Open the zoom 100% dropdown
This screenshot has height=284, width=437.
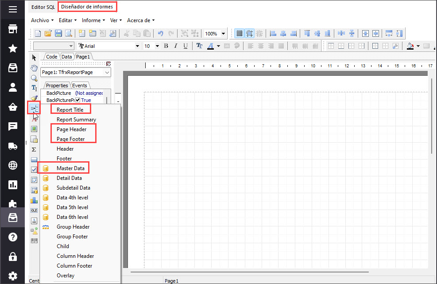223,34
